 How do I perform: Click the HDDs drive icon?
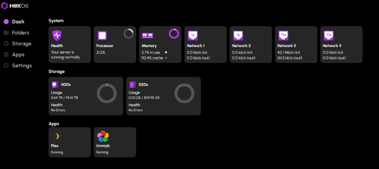(55, 84)
